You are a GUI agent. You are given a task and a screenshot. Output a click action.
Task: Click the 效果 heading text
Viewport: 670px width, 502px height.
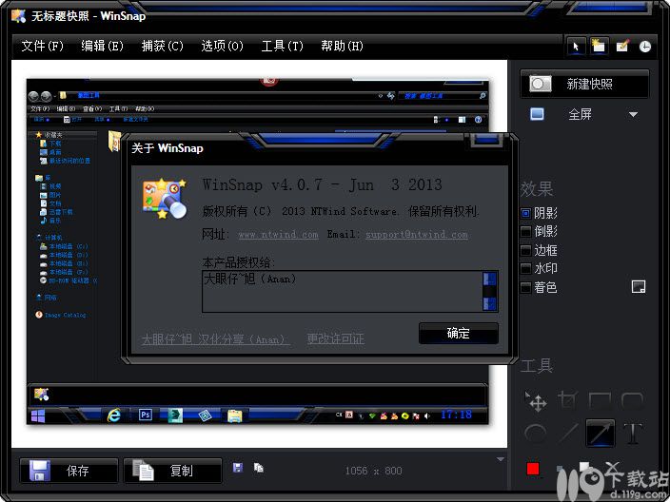point(537,188)
